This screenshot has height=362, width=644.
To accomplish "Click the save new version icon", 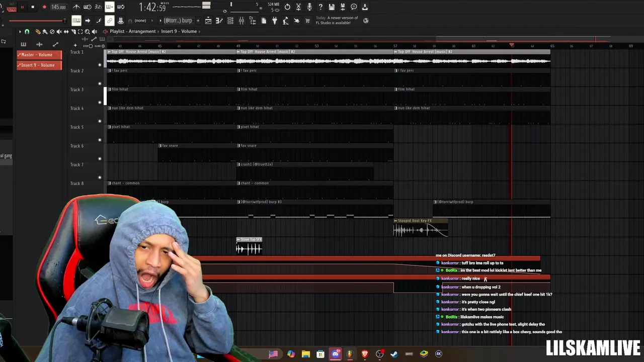I will click(343, 7).
